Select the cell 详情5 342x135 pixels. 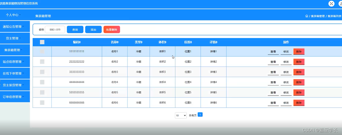click(x=214, y=92)
